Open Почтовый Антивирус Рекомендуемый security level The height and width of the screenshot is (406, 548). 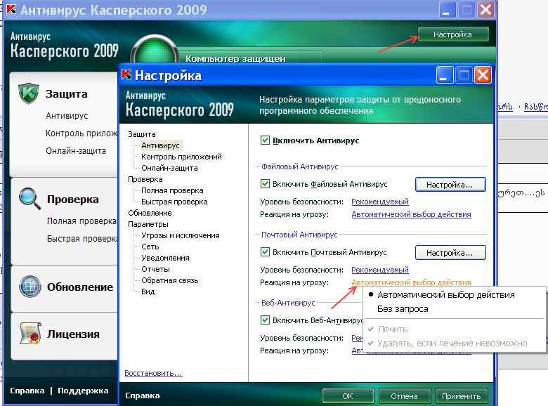(x=380, y=270)
